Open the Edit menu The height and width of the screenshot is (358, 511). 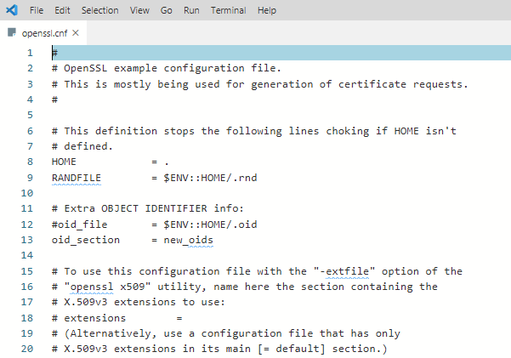pos(62,10)
